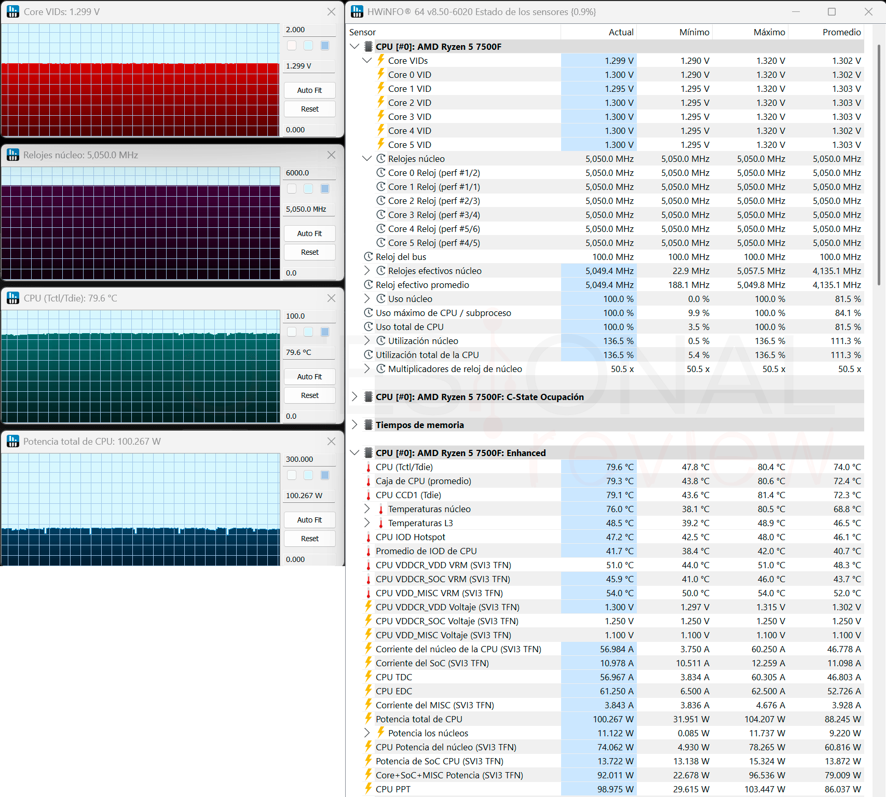
Task: Click the 6000.0 maximum field in Relojes núcleo graph
Action: (x=309, y=173)
